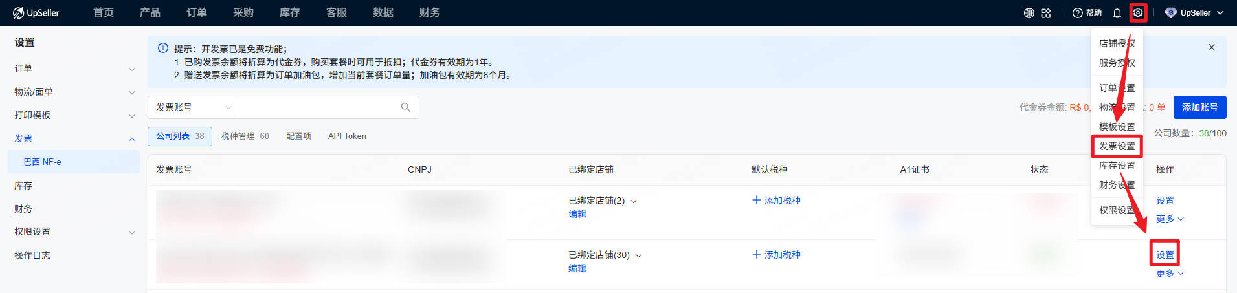1237x293 pixels.
Task: Switch to the 税种管理 tab
Action: [245, 136]
